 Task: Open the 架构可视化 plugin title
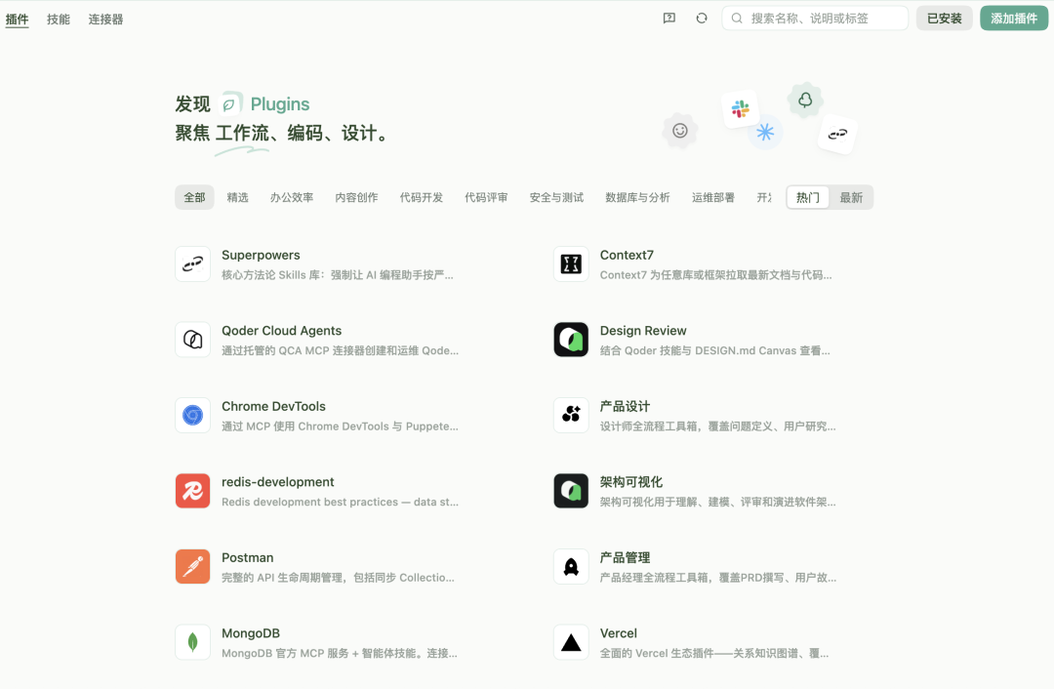point(631,482)
